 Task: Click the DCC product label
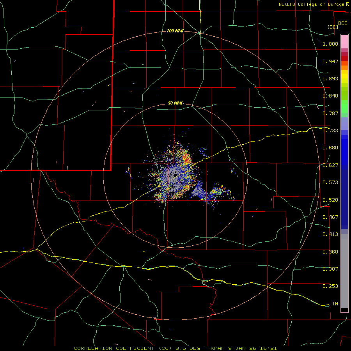click(342, 23)
